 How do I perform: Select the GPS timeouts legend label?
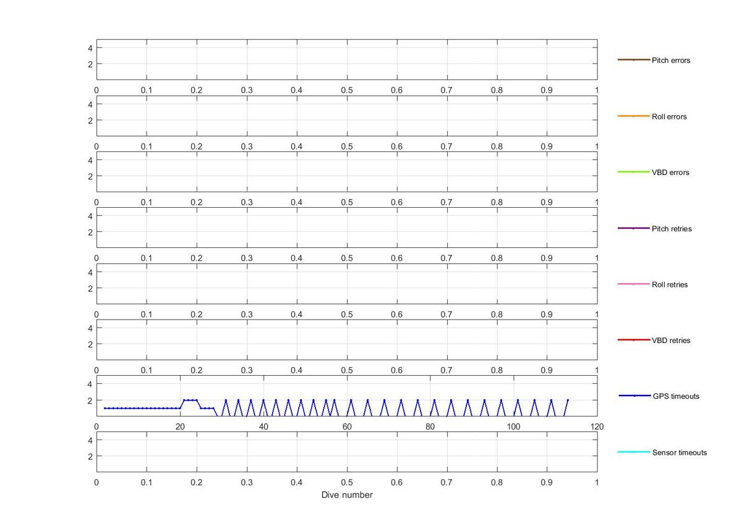click(676, 396)
